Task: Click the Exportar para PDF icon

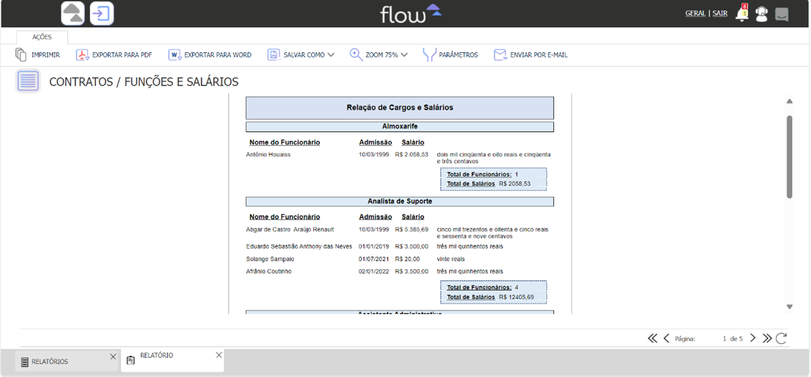Action: (82, 55)
